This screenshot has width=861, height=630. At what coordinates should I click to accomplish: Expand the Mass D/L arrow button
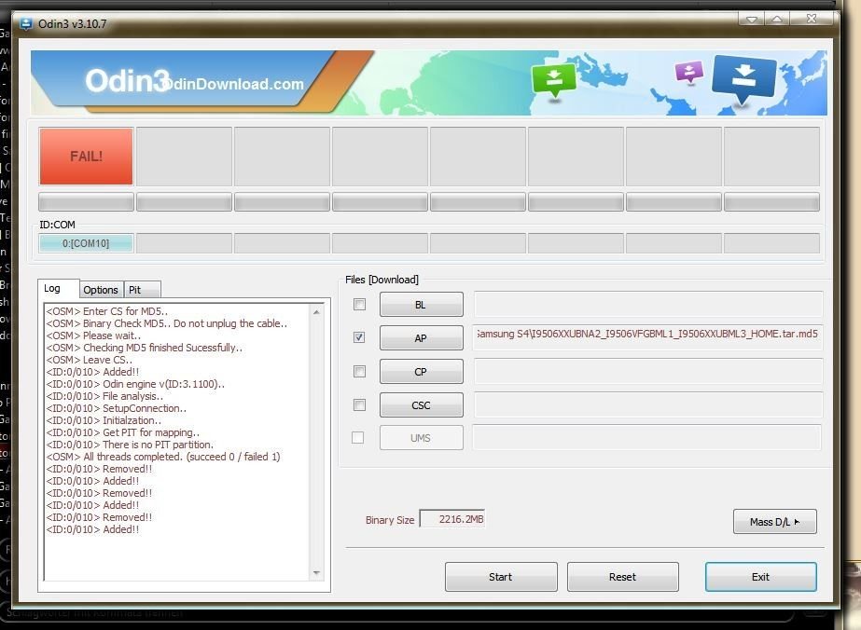tap(775, 521)
